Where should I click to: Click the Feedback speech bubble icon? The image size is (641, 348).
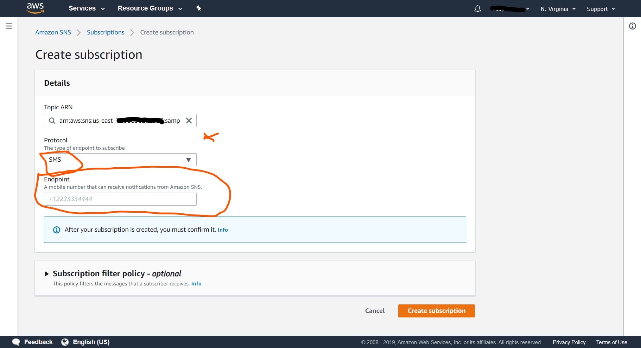pyautogui.click(x=16, y=342)
